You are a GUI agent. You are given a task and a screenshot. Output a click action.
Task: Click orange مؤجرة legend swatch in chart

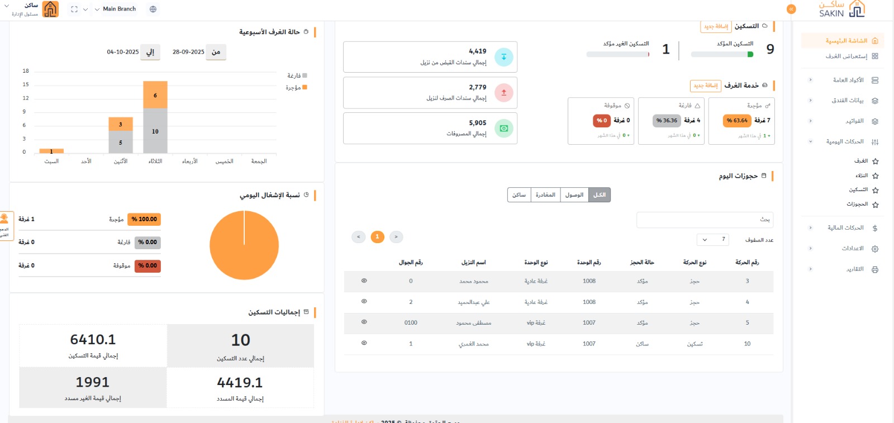click(x=305, y=87)
